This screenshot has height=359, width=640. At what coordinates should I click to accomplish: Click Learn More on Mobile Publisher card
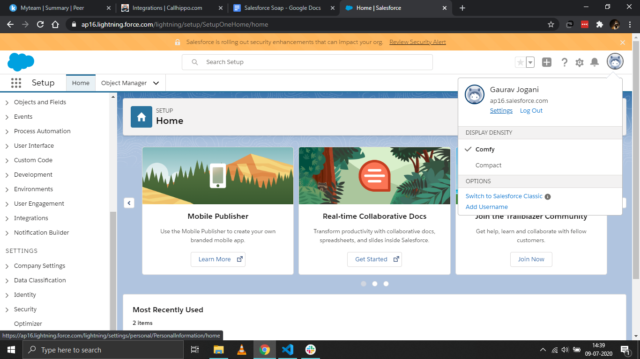[218, 259]
